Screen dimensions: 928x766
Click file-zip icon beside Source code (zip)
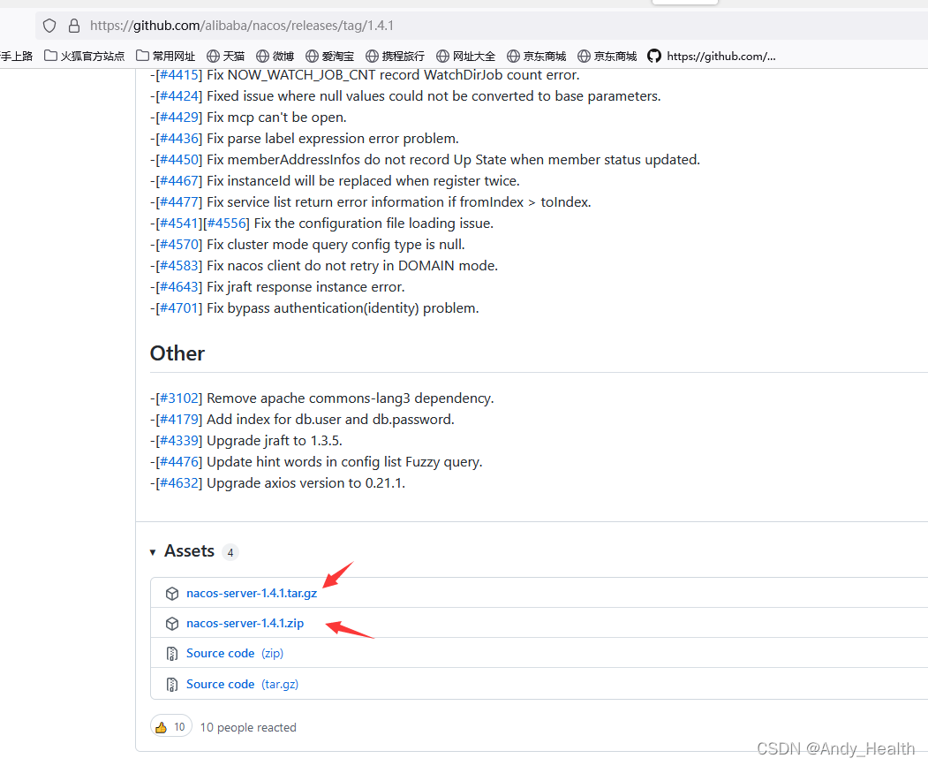(x=172, y=654)
